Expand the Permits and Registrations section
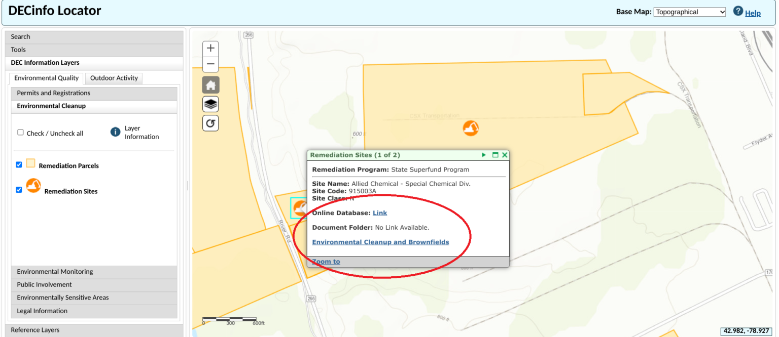779x337 pixels. 54,93
